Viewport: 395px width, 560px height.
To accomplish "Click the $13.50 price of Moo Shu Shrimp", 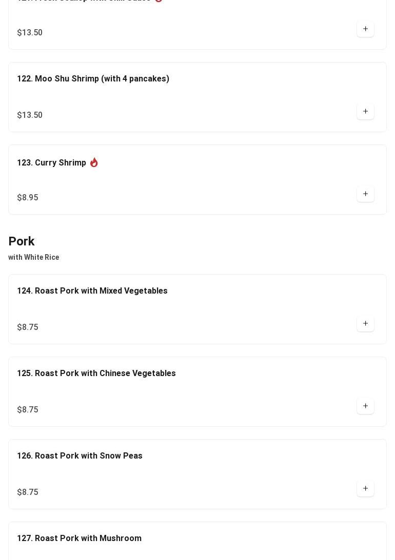I will tap(30, 115).
